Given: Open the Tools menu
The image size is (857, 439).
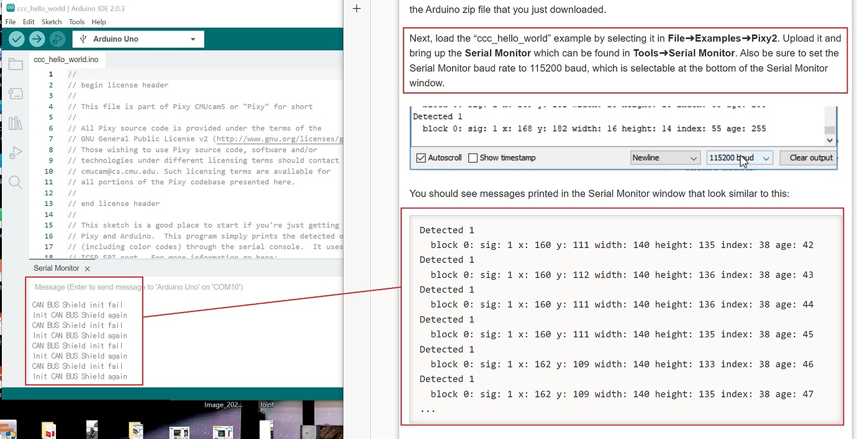Looking at the screenshot, I should pos(76,22).
